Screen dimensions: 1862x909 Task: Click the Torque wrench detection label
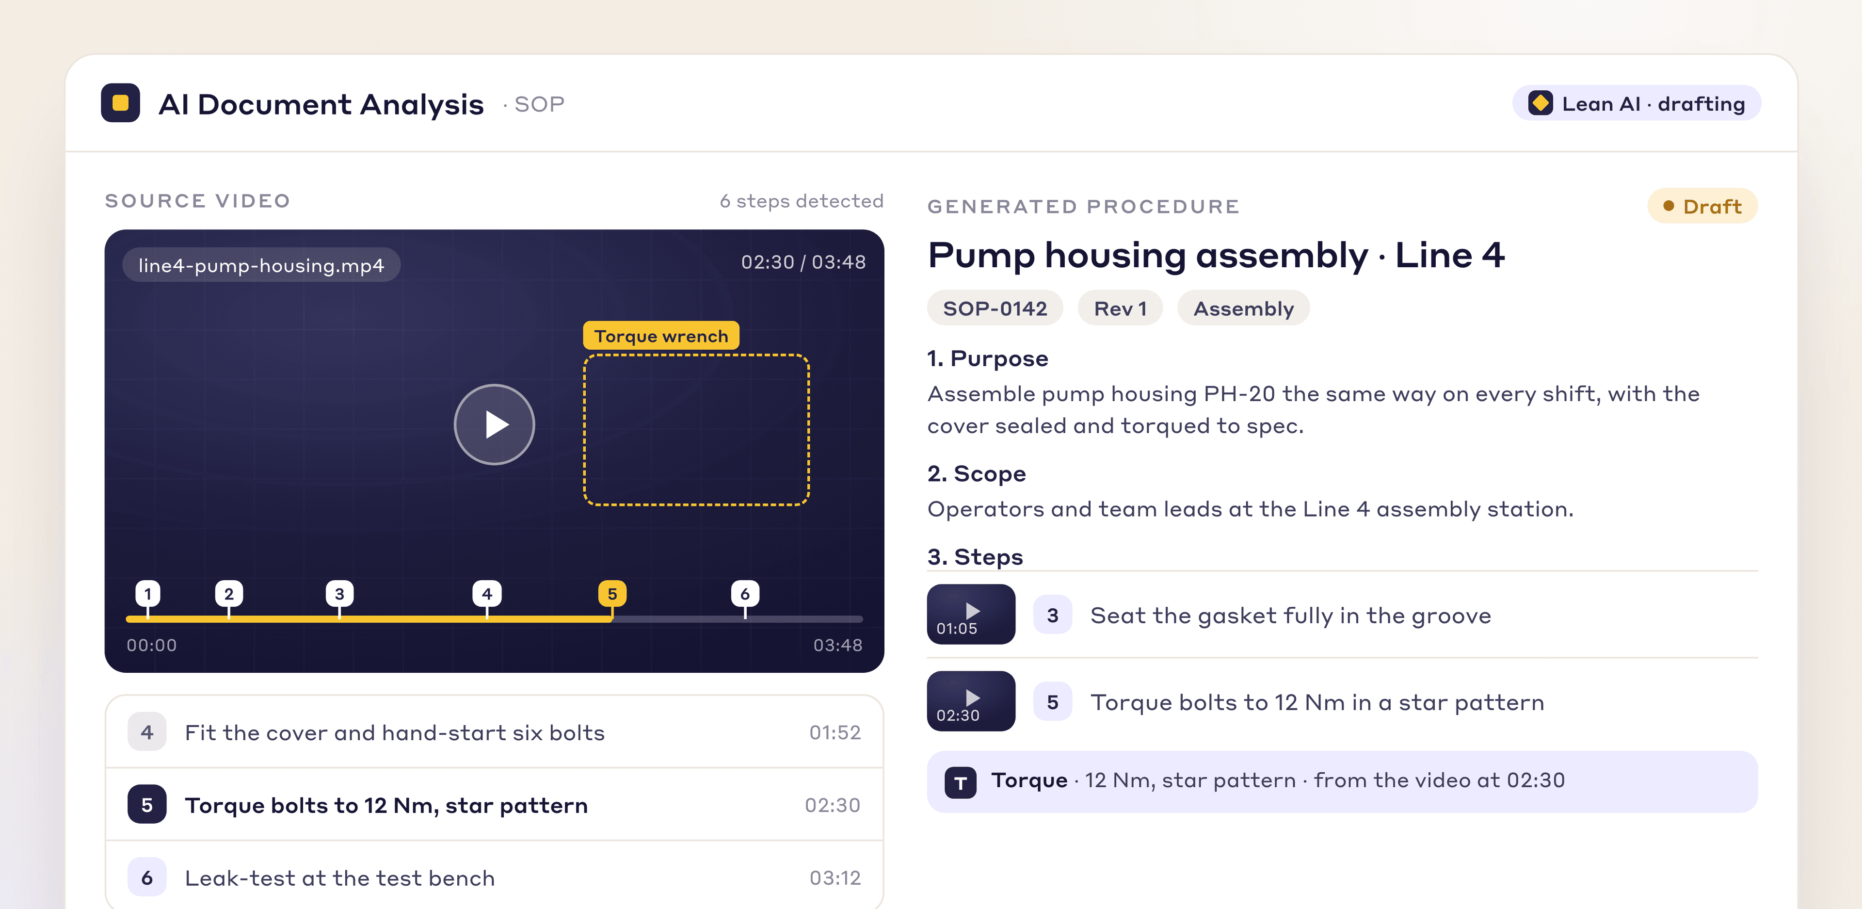click(660, 336)
